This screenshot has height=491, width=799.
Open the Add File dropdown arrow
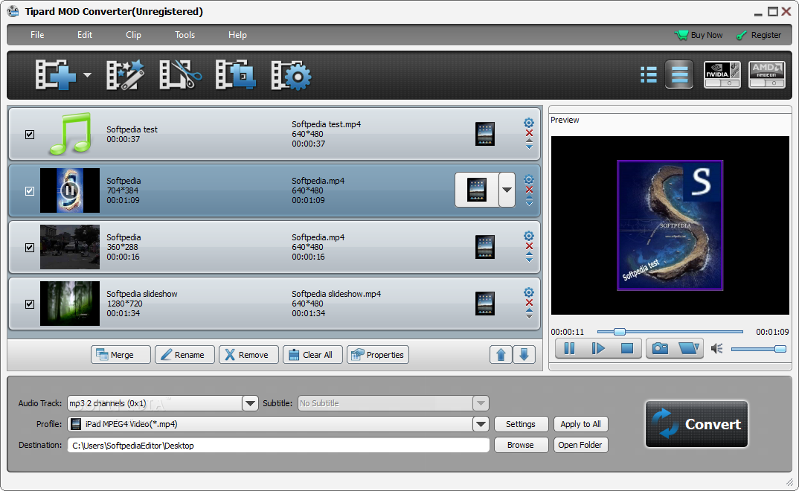[87, 75]
